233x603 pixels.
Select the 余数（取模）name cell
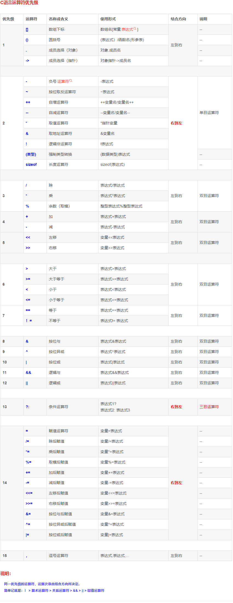[x=73, y=206]
